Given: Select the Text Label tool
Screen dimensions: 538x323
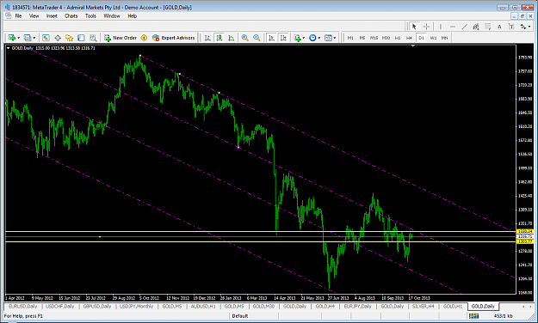Looking at the screenshot, I should 511,27.
